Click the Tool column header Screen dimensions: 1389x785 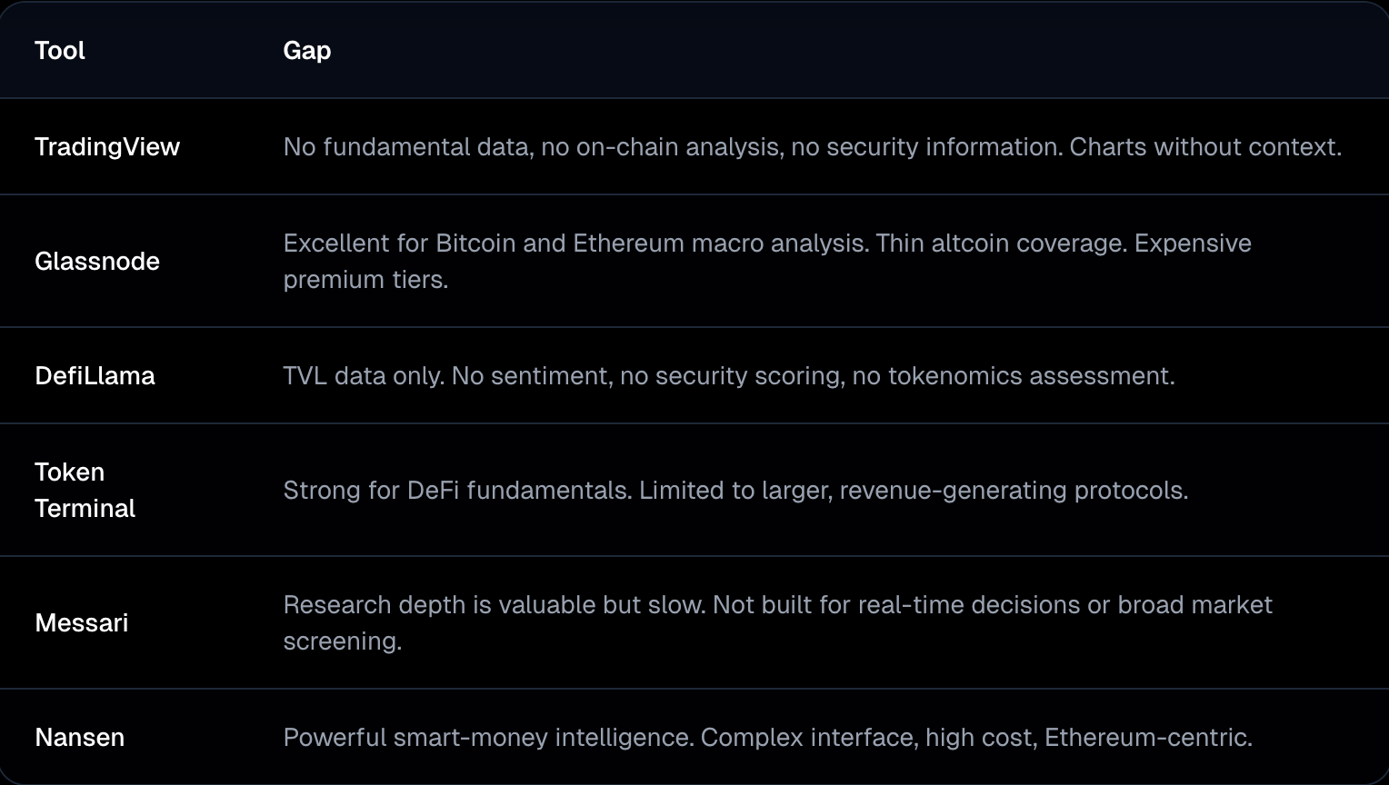click(60, 50)
